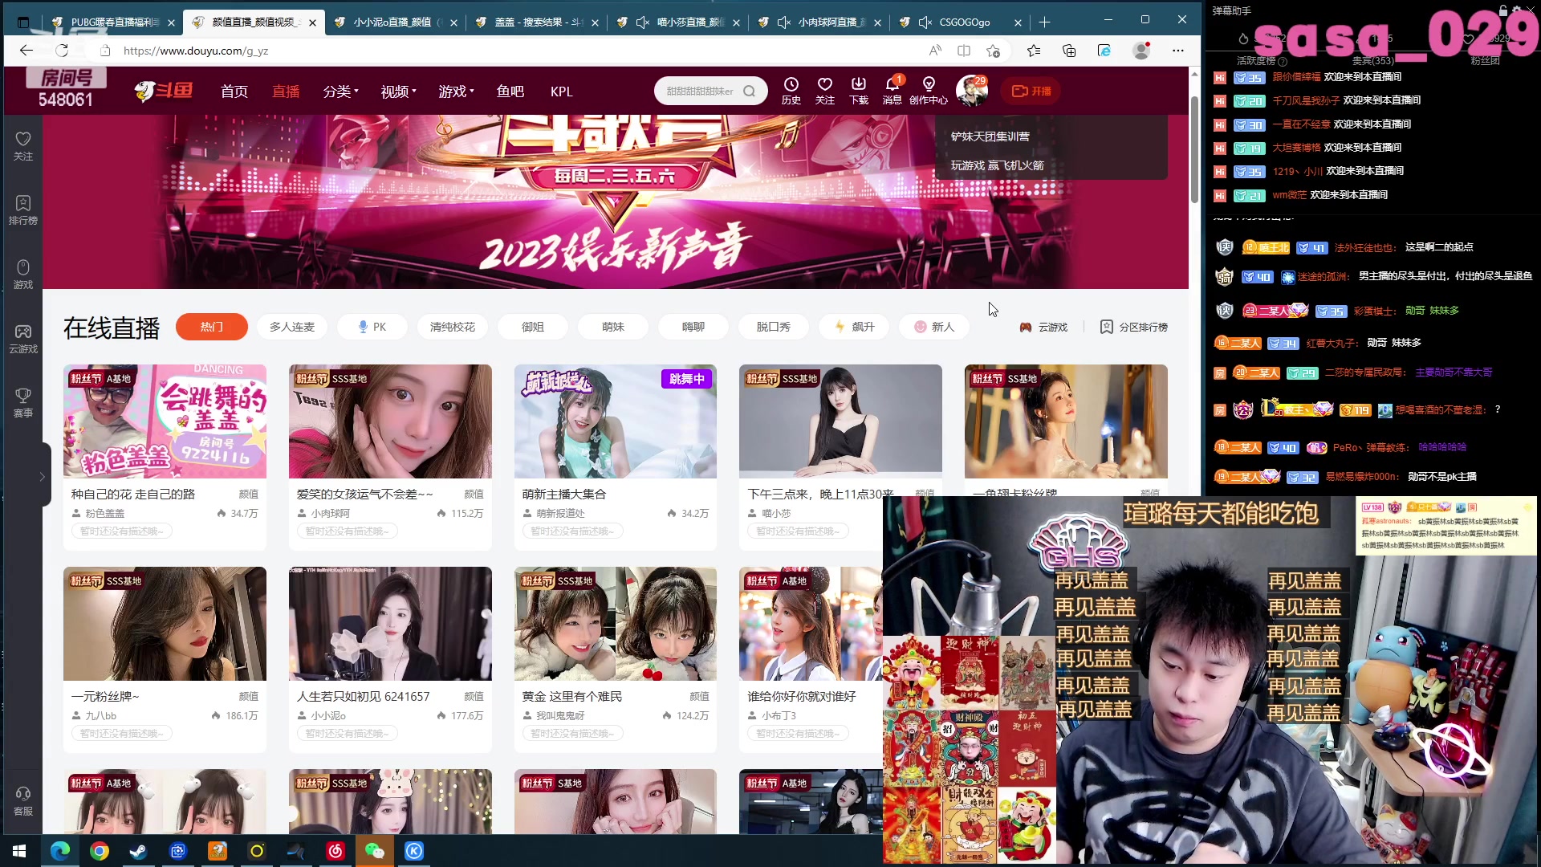Click the 开播 start streaming button

[x=1031, y=91]
